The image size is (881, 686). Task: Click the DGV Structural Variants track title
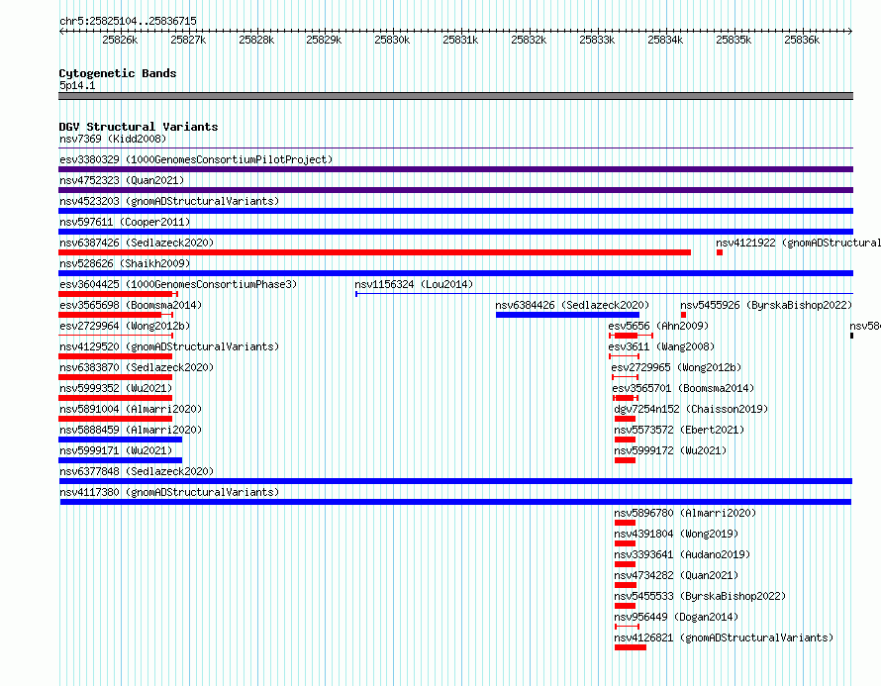point(139,127)
